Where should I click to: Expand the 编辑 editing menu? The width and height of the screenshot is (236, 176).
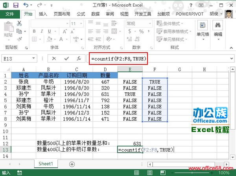(218, 31)
